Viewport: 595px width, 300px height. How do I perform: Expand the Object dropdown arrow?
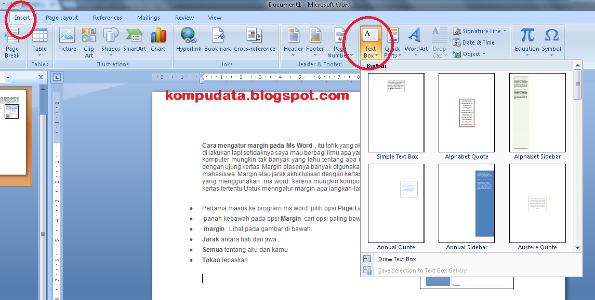click(484, 54)
